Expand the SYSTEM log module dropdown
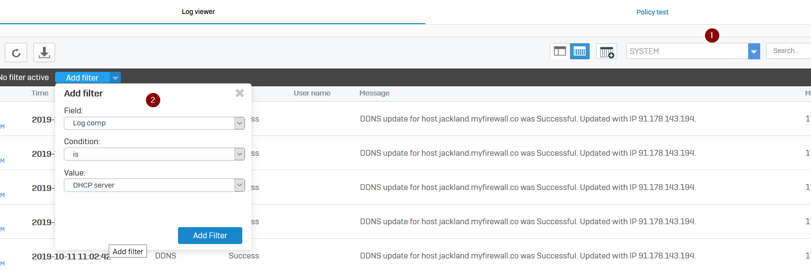 (753, 51)
